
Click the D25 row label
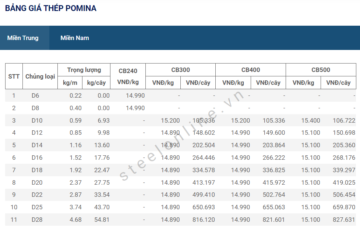tap(37, 207)
